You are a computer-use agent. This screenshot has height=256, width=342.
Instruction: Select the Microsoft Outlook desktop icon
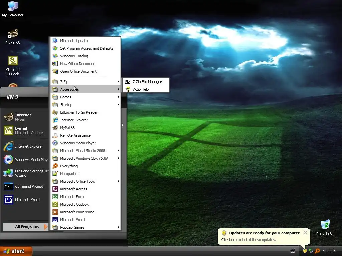13,66
